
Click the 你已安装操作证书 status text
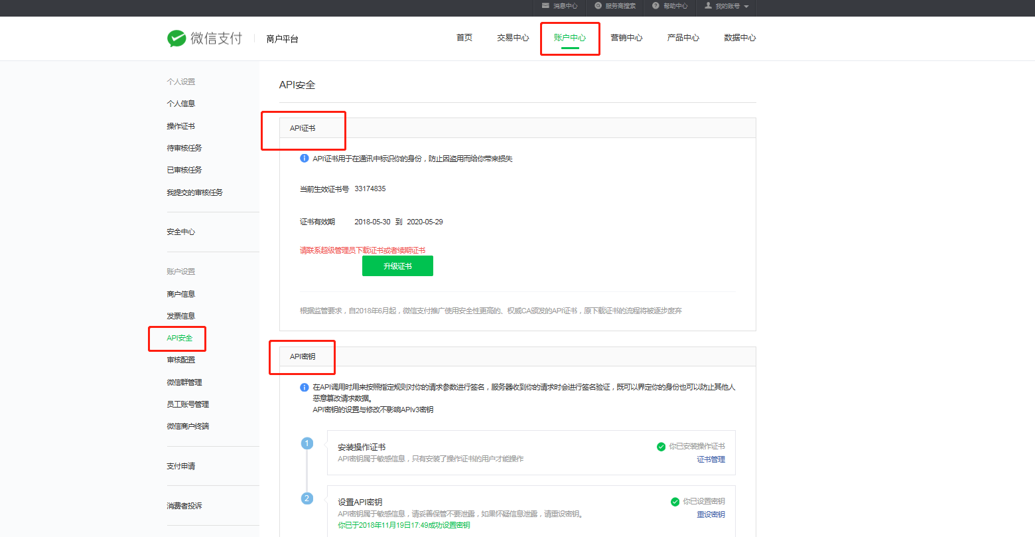pos(697,447)
